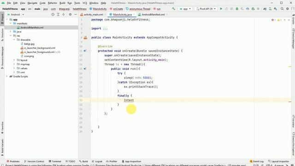The height and width of the screenshot is (166, 295).
Task: Expand Gradle Scripts node
Action: (7, 77)
